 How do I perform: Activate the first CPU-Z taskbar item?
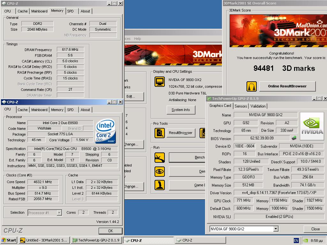click(149, 240)
